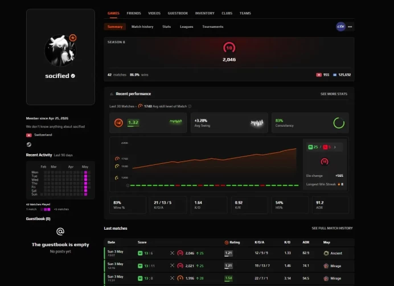
Task: Click the flame icon for Longest Win Streak
Action: tap(339, 184)
